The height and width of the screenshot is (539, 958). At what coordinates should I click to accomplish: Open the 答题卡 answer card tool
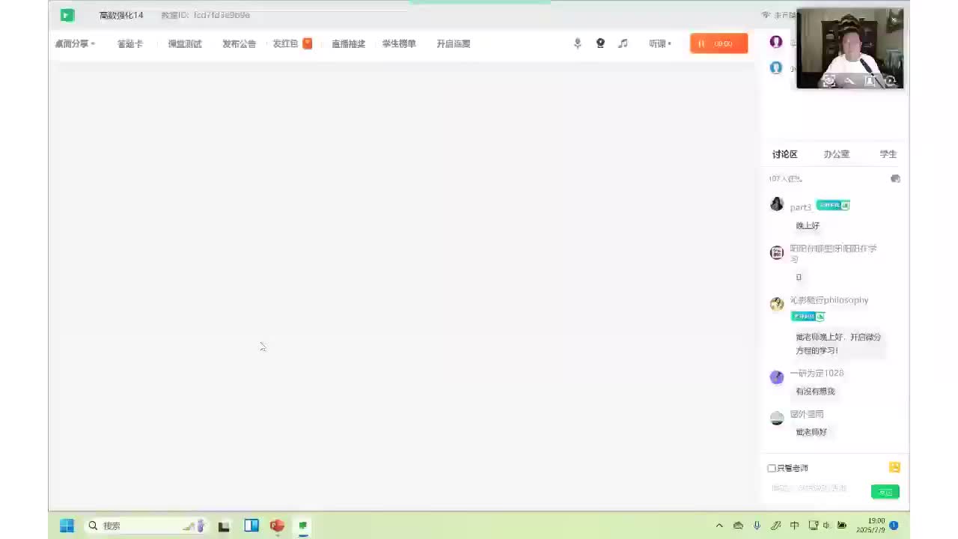pos(129,44)
